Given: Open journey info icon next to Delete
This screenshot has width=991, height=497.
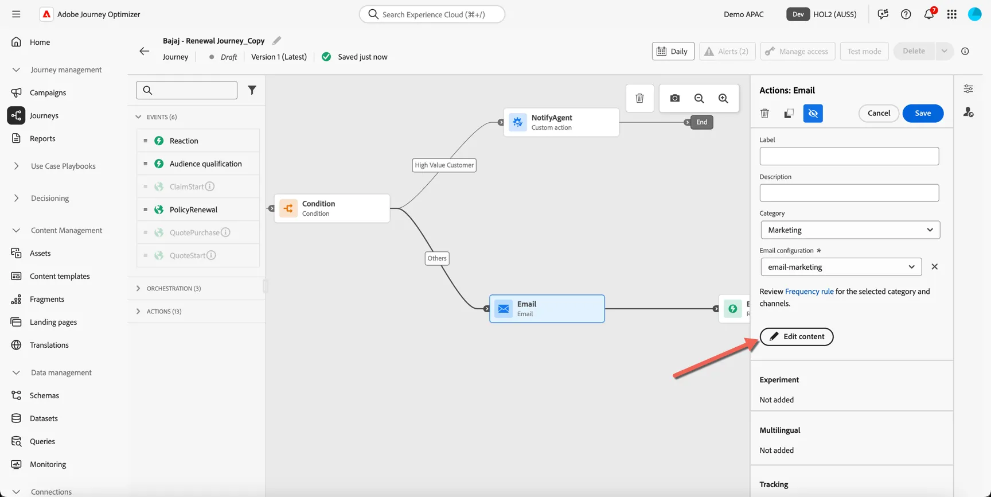Looking at the screenshot, I should click(x=965, y=51).
